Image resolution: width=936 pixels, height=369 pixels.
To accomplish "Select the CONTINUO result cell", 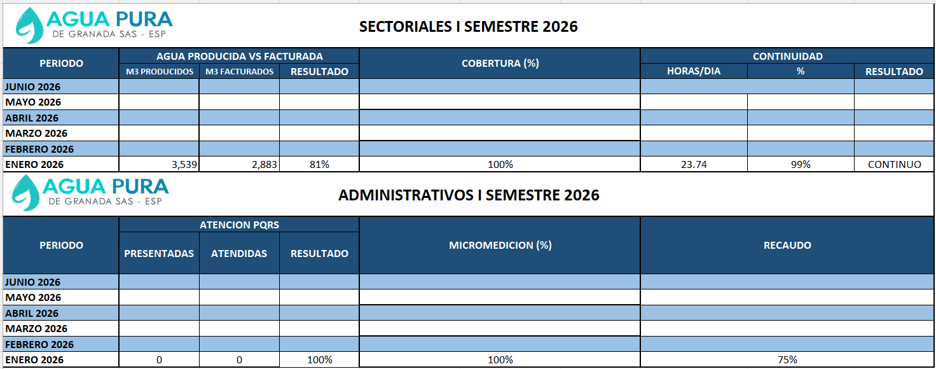I will tap(894, 165).
